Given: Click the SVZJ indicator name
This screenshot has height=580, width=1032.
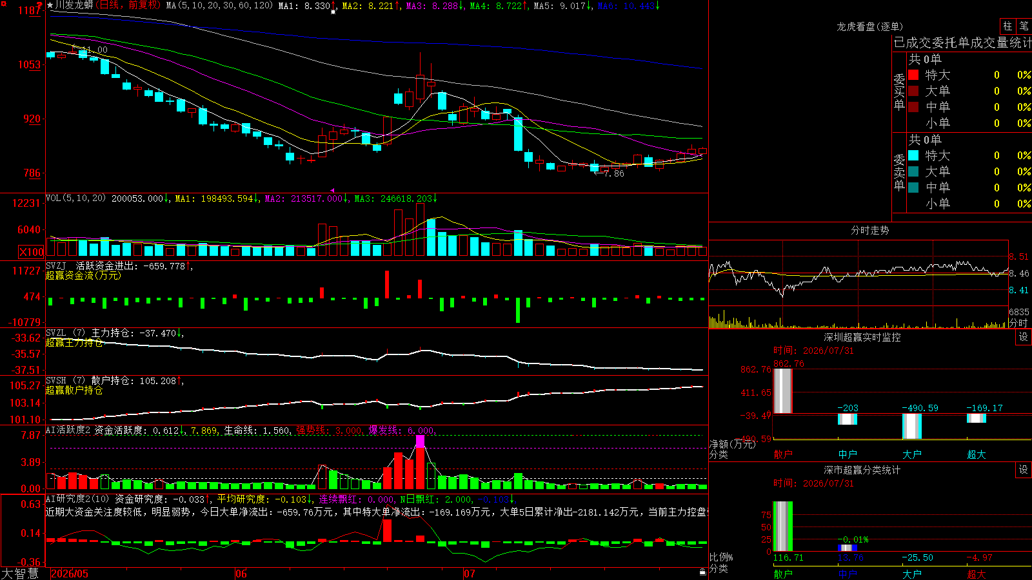Looking at the screenshot, I should (56, 266).
